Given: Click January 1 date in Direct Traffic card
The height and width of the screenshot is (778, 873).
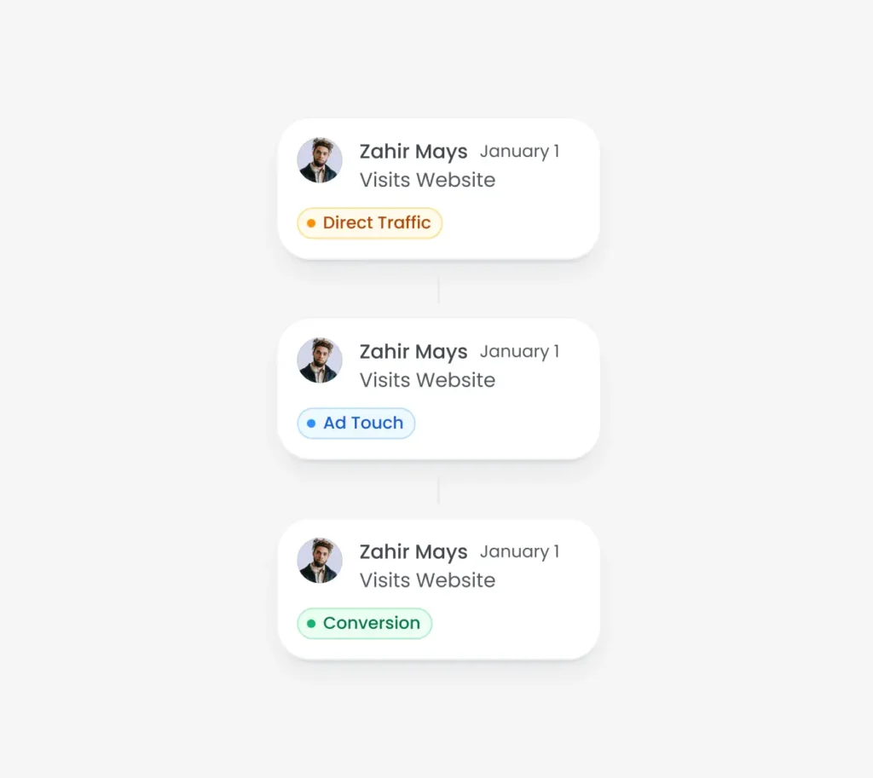Looking at the screenshot, I should point(519,152).
